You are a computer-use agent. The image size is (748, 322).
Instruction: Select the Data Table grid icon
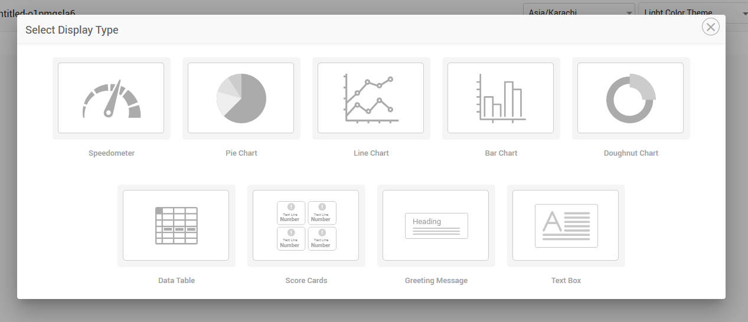click(x=176, y=225)
